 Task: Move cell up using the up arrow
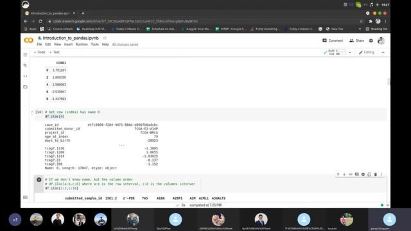pos(338,175)
